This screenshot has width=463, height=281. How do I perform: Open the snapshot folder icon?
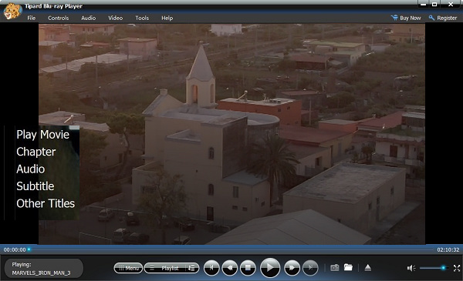[x=349, y=267]
